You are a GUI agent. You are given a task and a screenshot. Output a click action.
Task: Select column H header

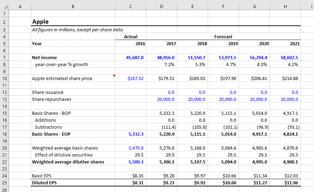point(285,6)
